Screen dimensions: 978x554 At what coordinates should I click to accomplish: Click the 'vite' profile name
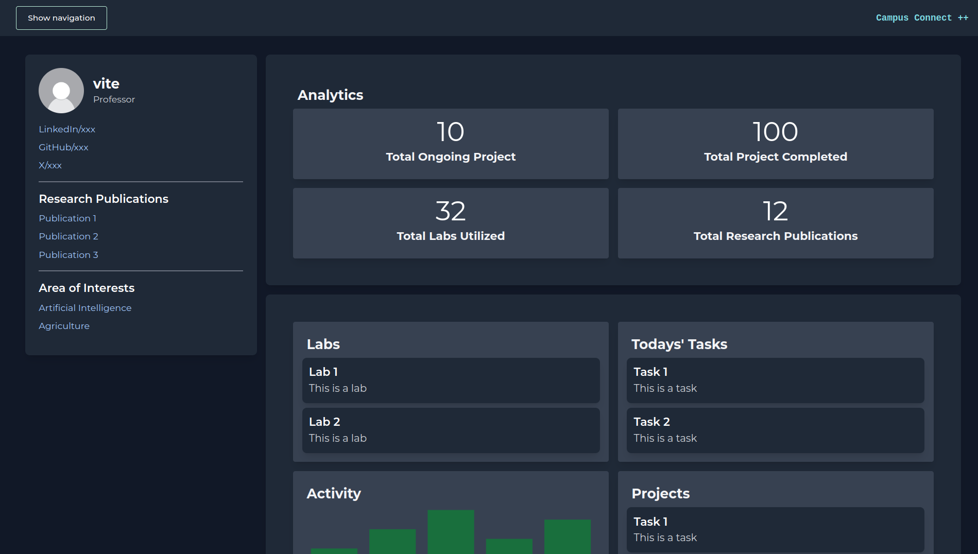click(106, 83)
